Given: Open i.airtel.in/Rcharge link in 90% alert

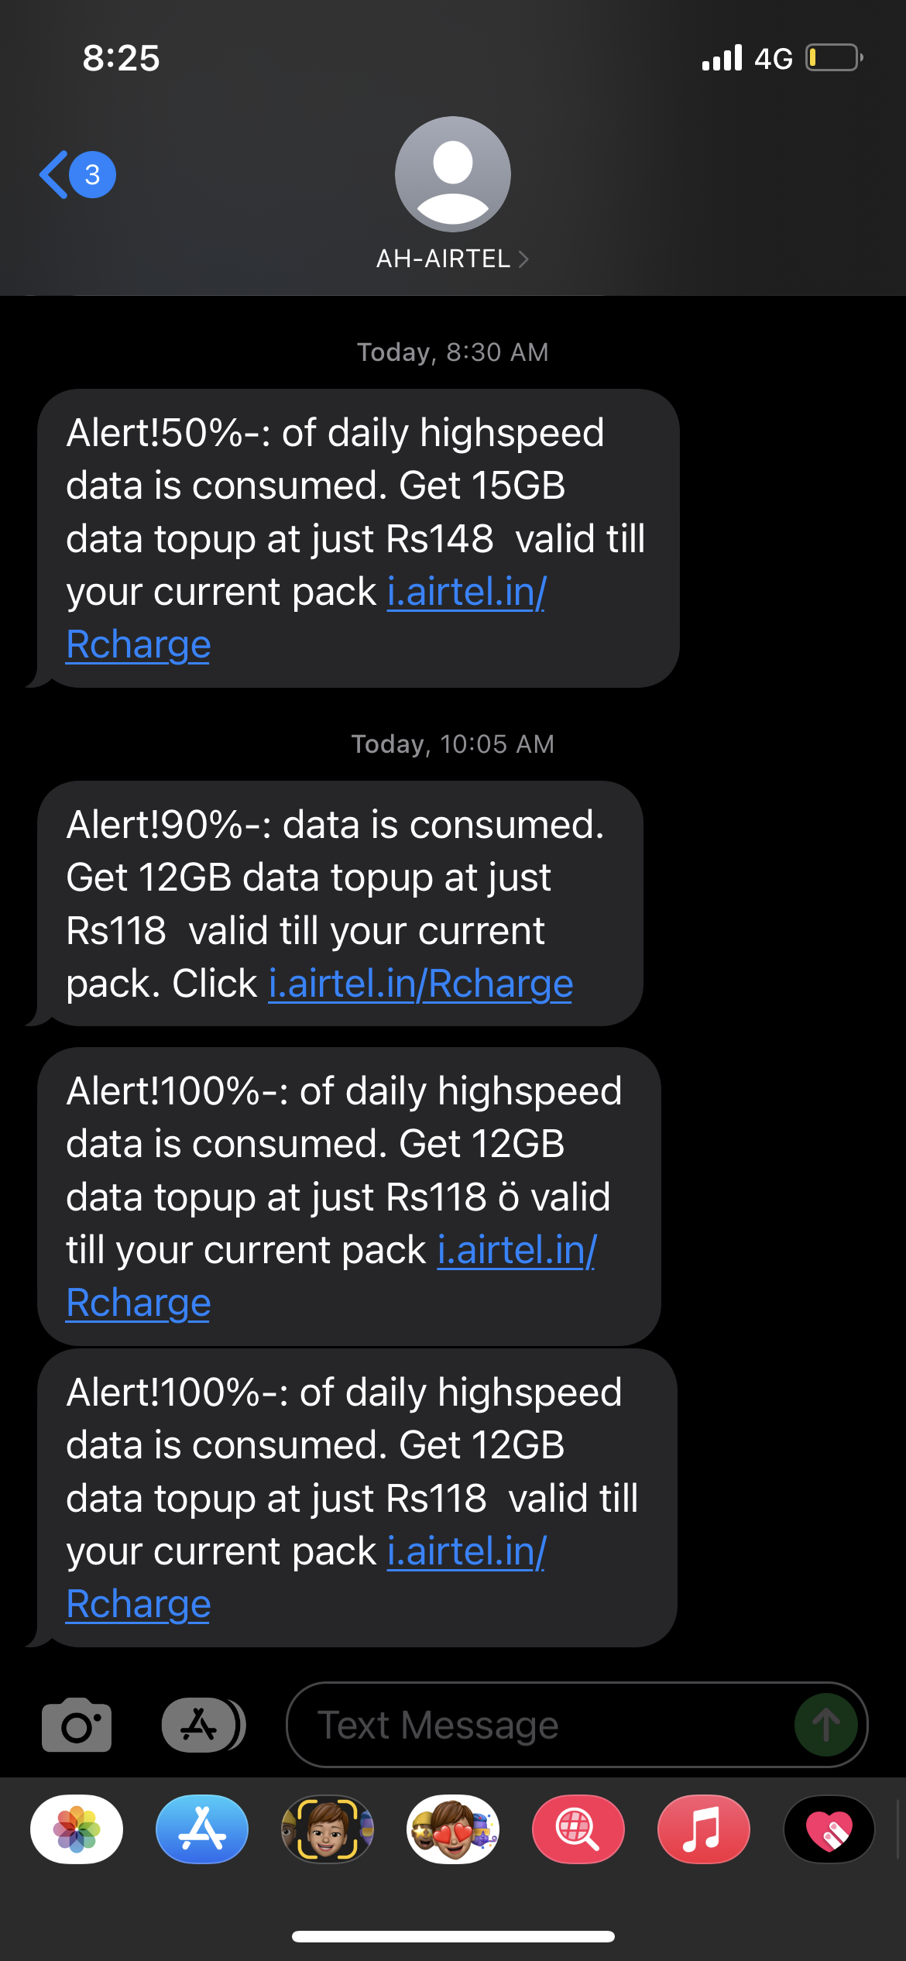Looking at the screenshot, I should (x=420, y=984).
